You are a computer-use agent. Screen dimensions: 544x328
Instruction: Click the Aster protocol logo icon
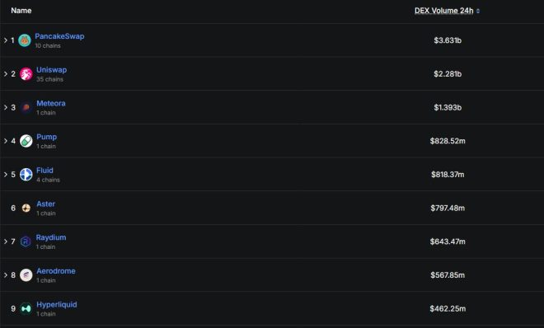[x=26, y=208]
